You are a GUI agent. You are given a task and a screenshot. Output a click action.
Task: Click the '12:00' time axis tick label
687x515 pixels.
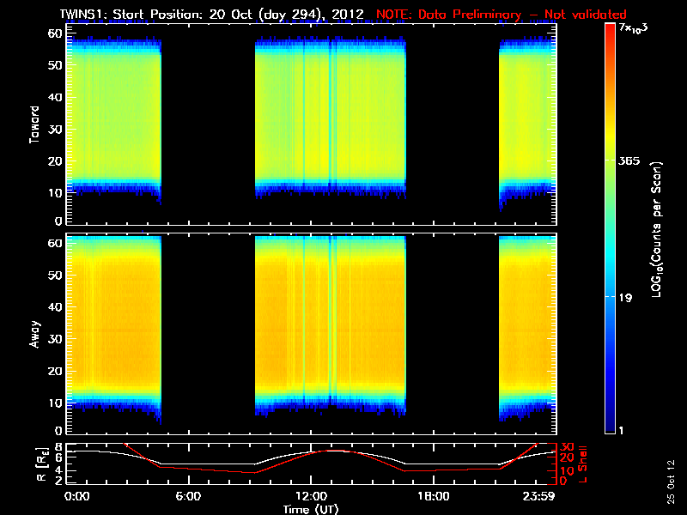310,497
